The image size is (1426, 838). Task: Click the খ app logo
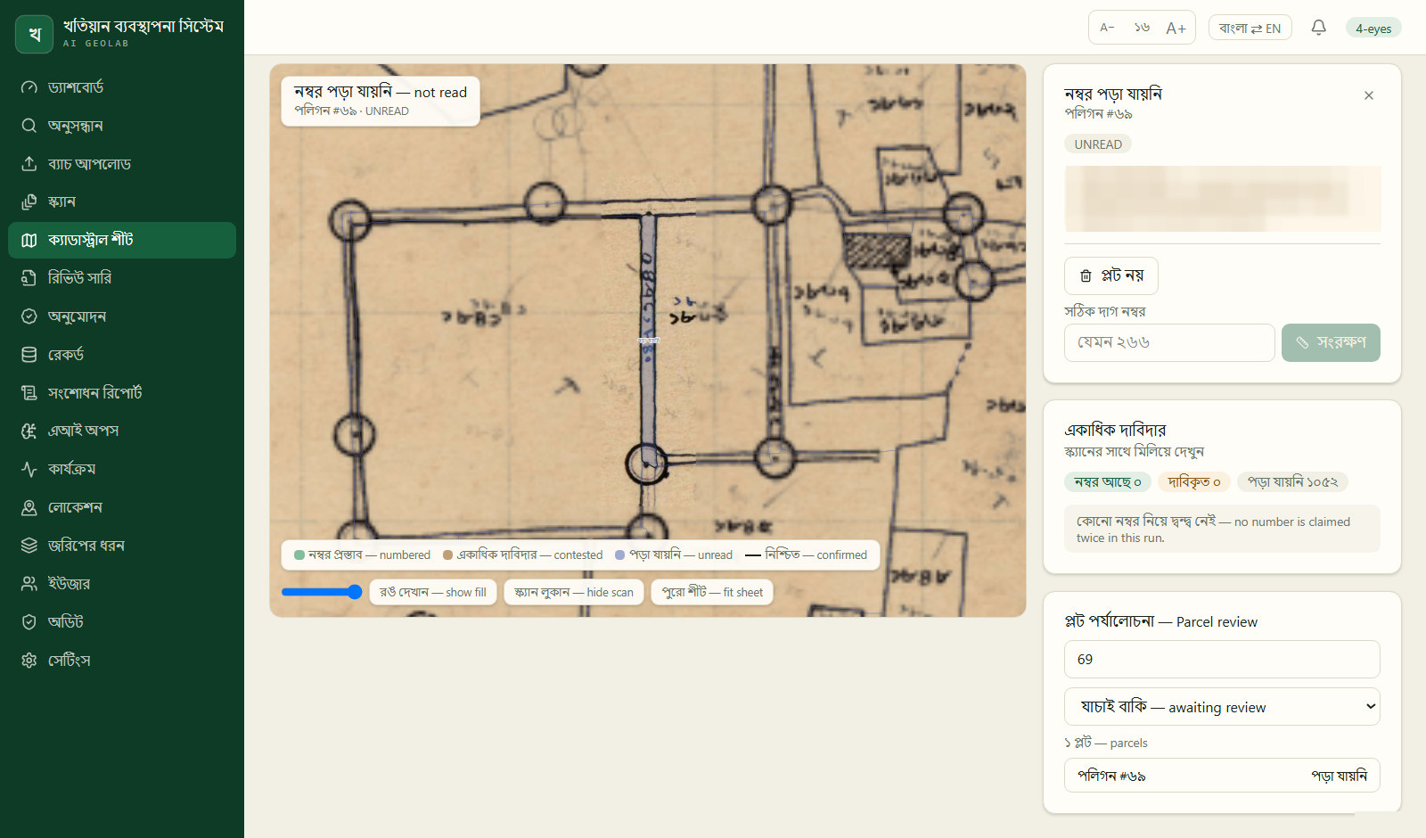pos(35,34)
